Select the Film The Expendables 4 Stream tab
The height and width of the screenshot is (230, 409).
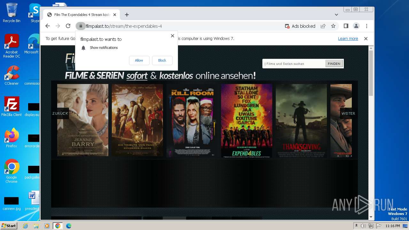coord(81,15)
